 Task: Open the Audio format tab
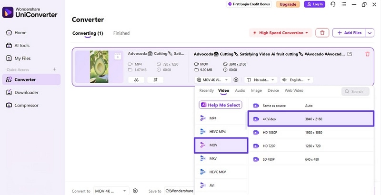coord(240,90)
